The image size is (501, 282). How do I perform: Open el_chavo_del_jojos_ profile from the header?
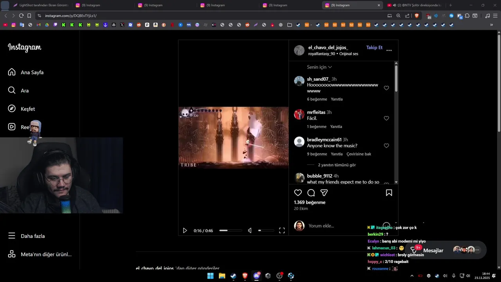coord(328,47)
